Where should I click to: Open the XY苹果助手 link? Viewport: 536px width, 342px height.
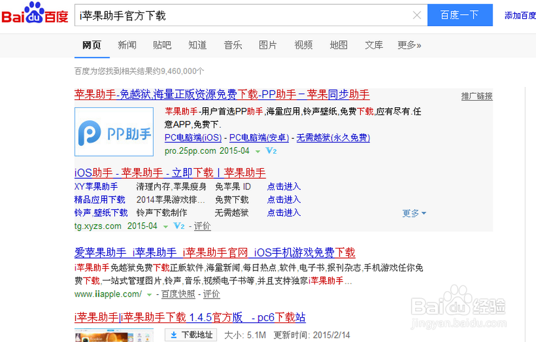pyautogui.click(x=96, y=186)
